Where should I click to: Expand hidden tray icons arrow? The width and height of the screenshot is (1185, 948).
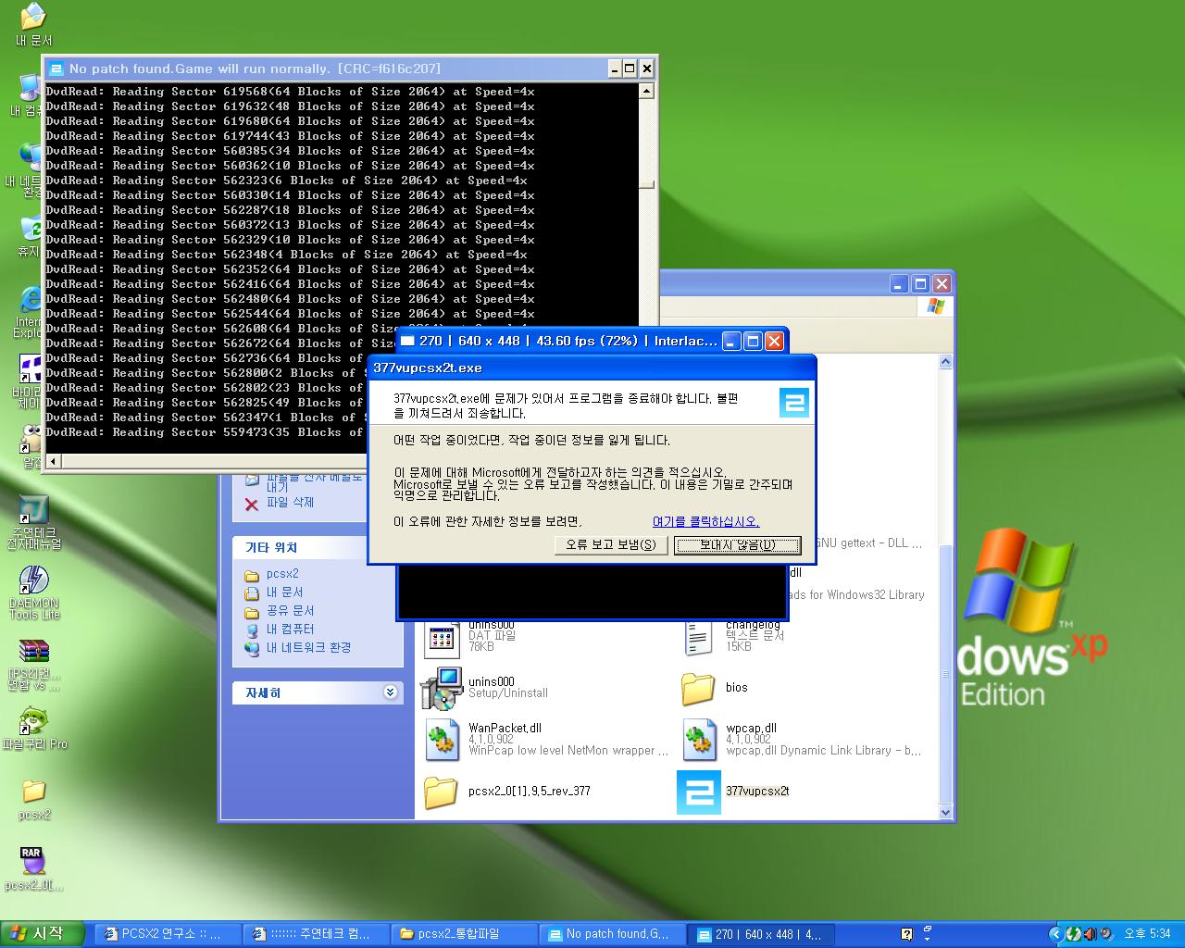tap(1056, 934)
